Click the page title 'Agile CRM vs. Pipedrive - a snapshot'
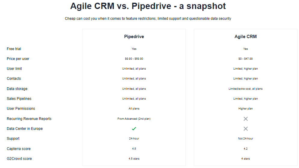Image resolution: width=299 pixels, height=168 pixels. coord(148,6)
